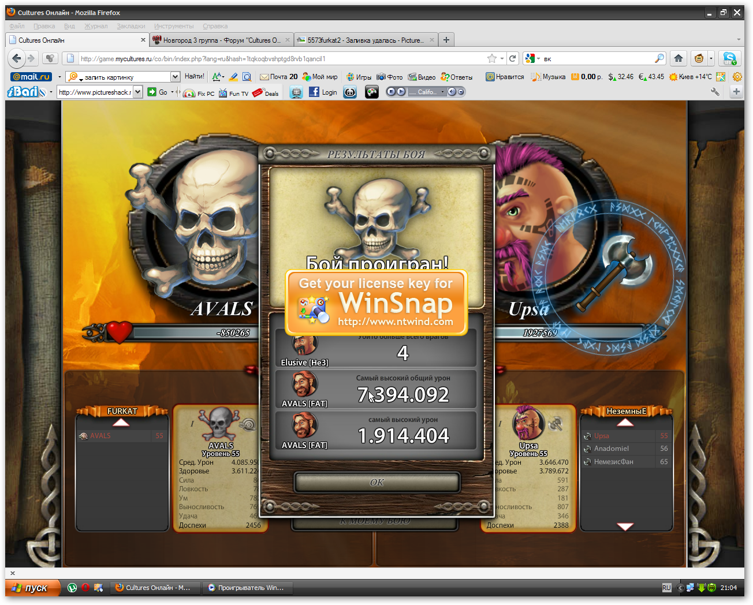Open the Закладки menu
Viewport: 753px width, 605px height.
coord(131,26)
